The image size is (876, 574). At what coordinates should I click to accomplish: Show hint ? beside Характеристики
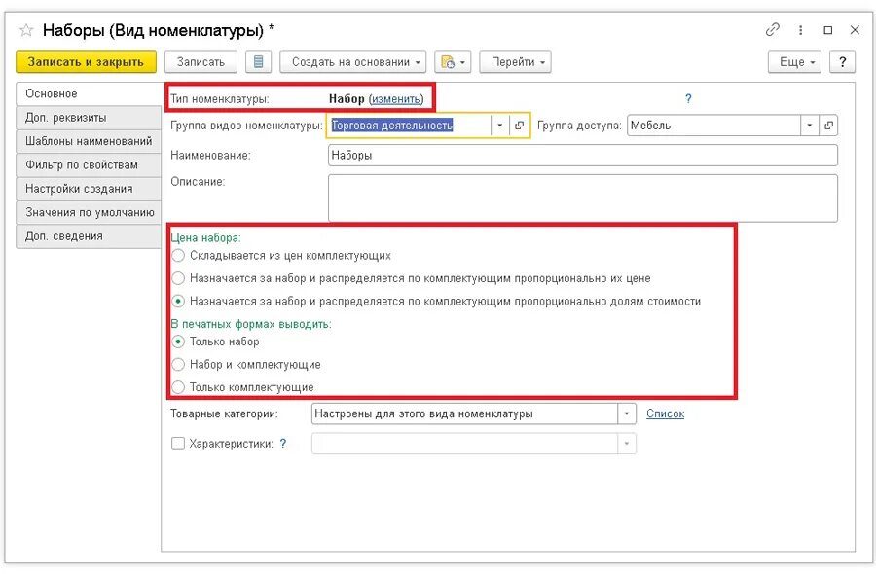pos(283,444)
